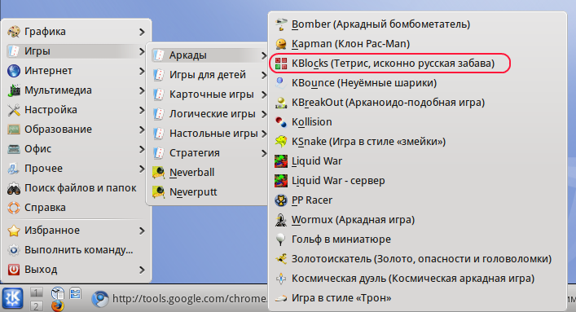Viewport: 576px width, 312px height.
Task: Expand the Интернет submenu arrow
Action: pyautogui.click(x=142, y=71)
